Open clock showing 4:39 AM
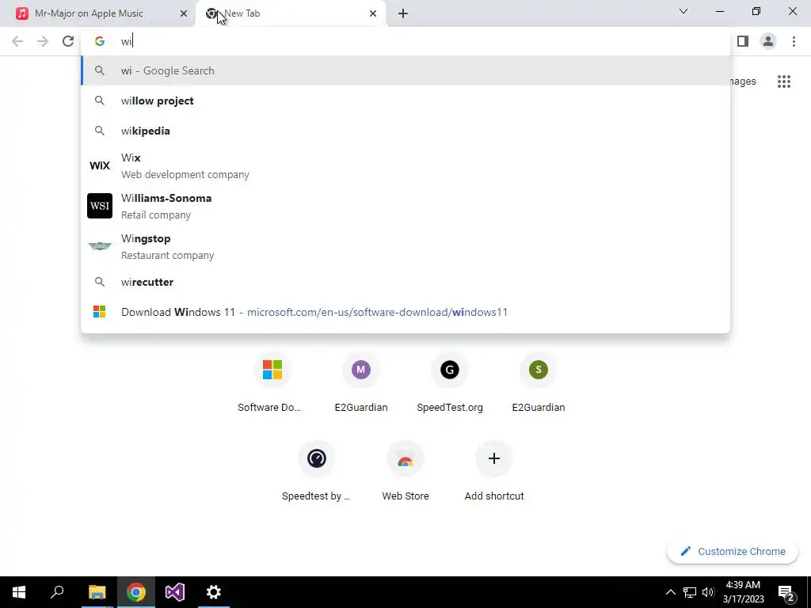 tap(743, 592)
